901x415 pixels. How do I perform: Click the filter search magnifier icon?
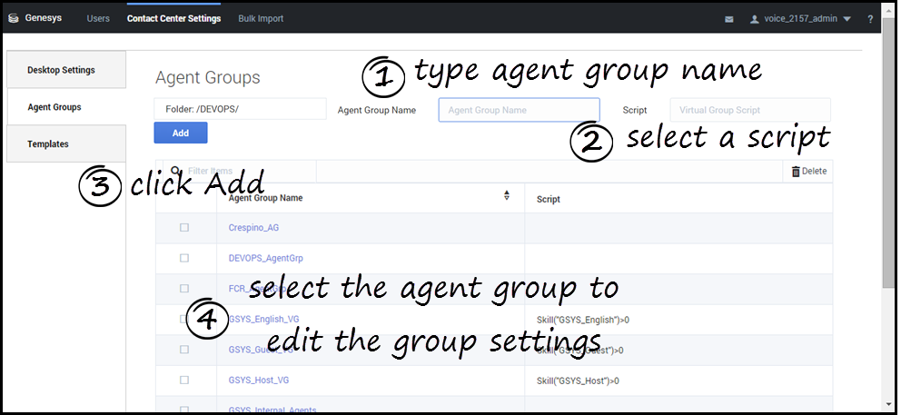[x=175, y=171]
